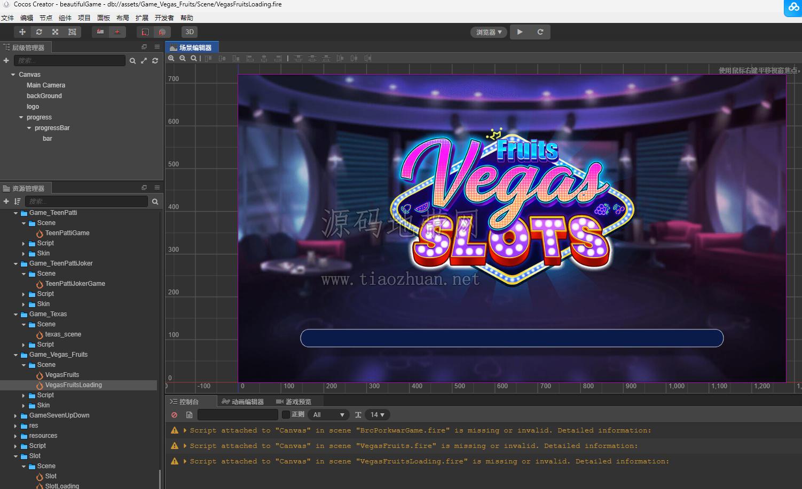The image size is (802, 489).
Task: Clear the console log
Action: (174, 415)
